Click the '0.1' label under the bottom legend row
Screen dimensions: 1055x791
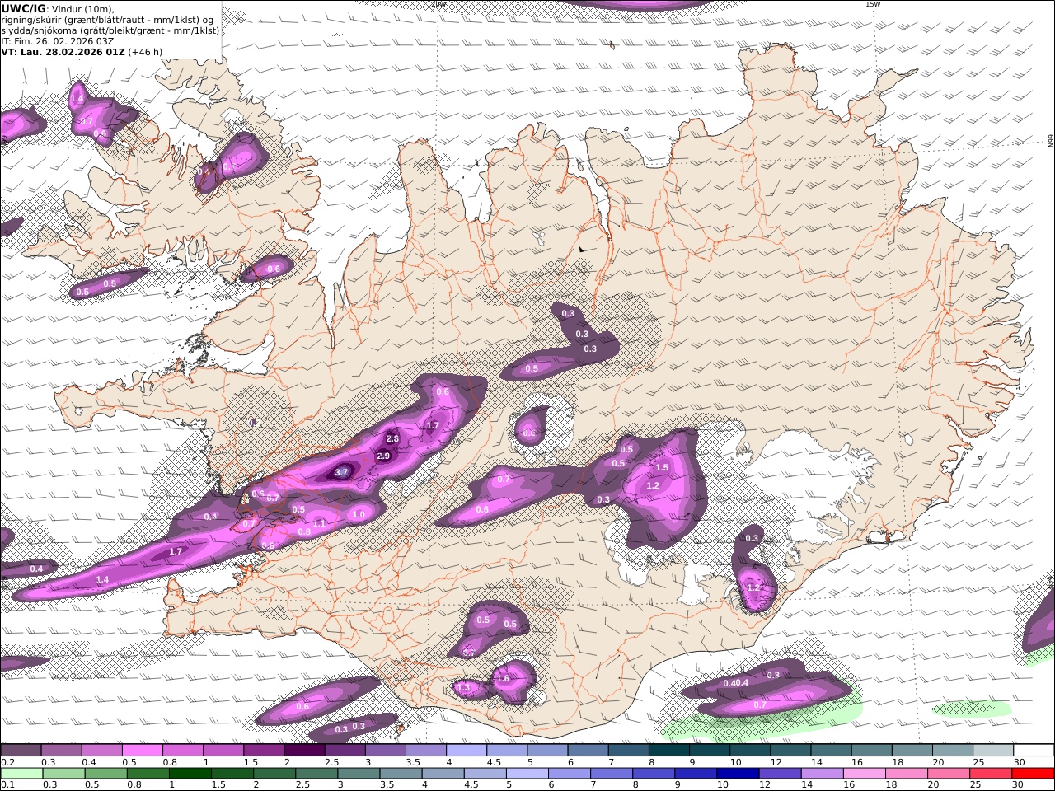7,785
